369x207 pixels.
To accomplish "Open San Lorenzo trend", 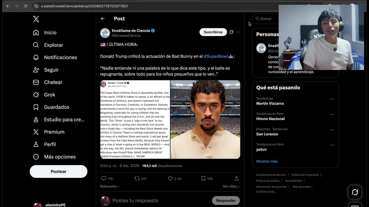I will [267, 134].
